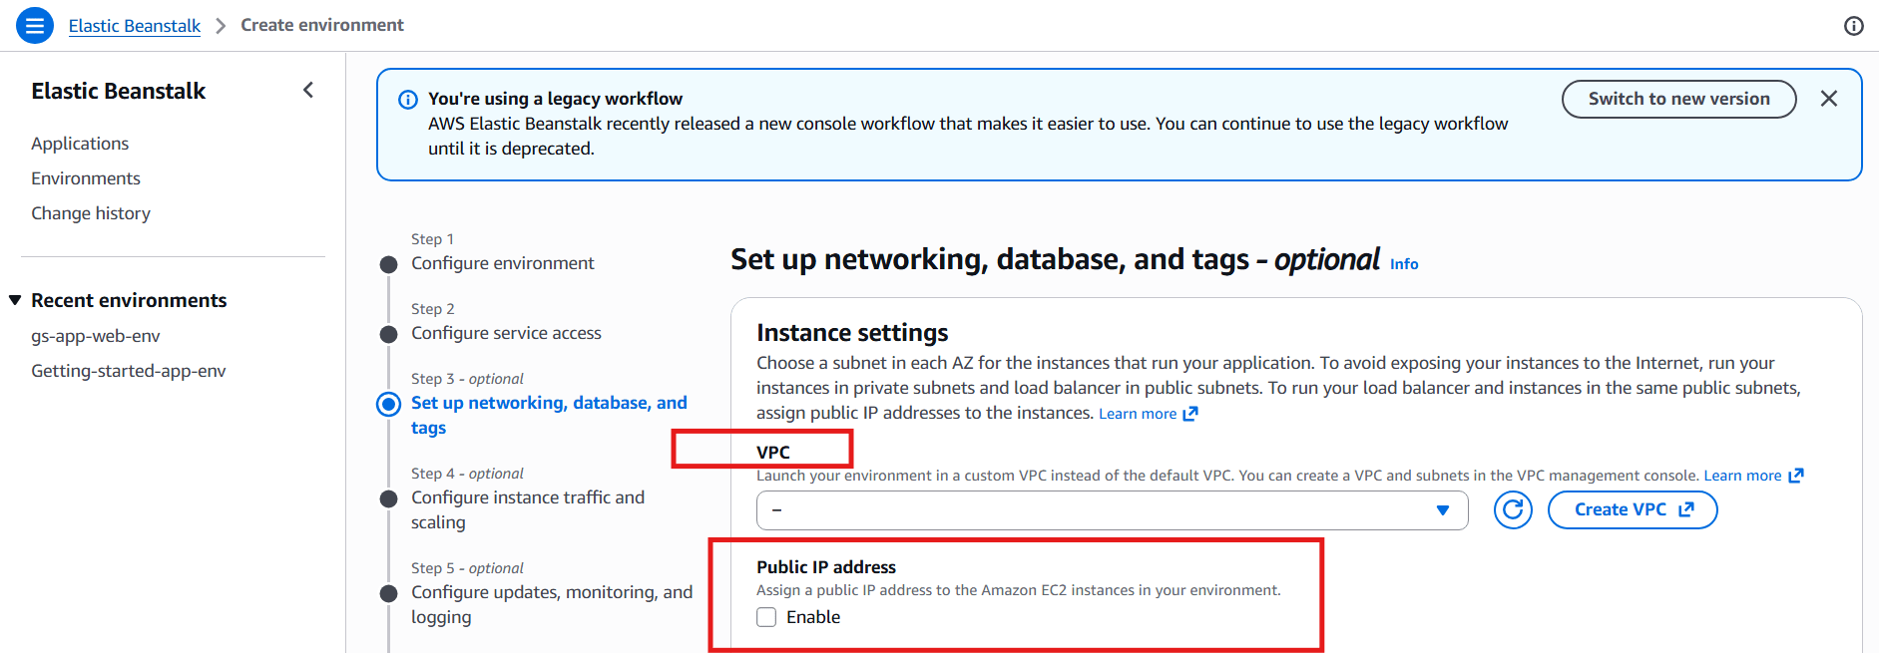This screenshot has width=1879, height=653.
Task: Click the Step 4 progress circle
Action: [x=389, y=498]
